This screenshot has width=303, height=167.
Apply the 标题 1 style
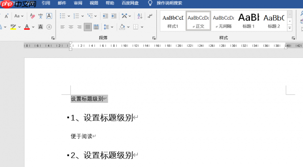point(249,21)
